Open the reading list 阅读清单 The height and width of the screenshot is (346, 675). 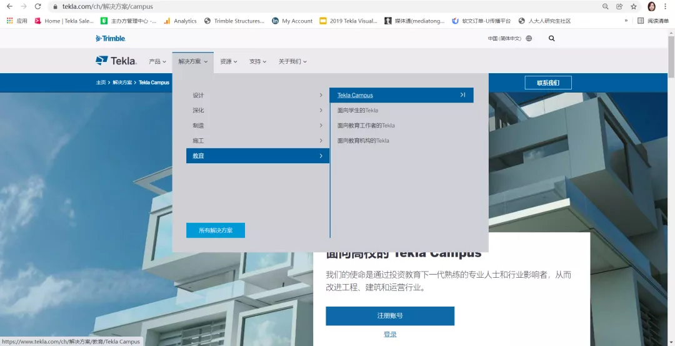(x=653, y=21)
